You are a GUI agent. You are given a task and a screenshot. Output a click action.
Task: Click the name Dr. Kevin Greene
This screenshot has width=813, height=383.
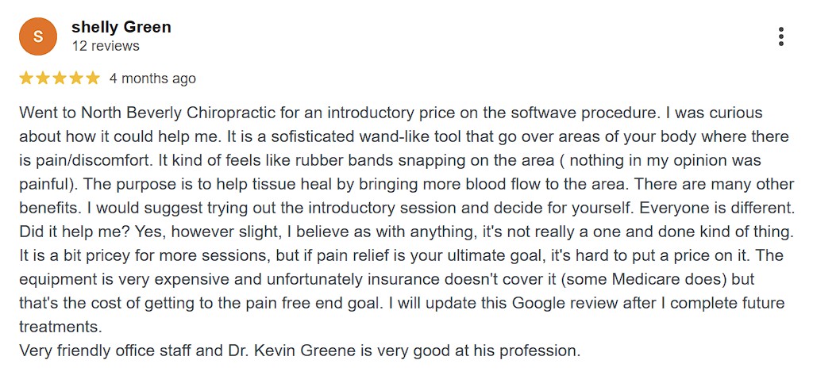pyautogui.click(x=299, y=351)
